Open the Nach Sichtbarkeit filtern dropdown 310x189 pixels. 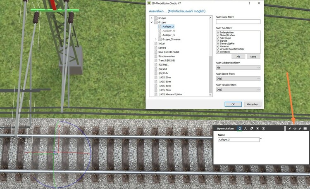tap(238, 68)
